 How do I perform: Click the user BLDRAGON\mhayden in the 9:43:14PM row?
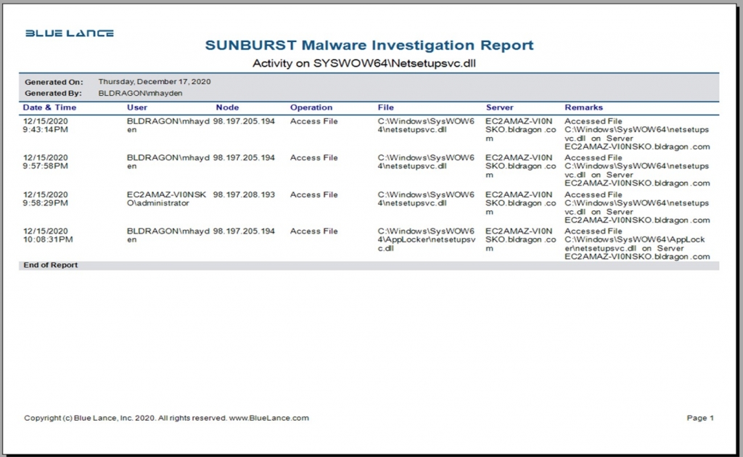coord(168,125)
